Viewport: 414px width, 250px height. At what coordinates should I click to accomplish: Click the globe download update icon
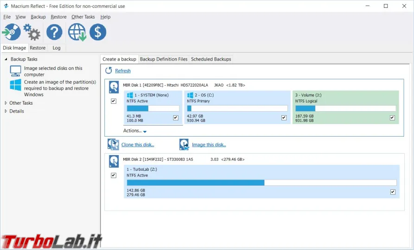click(77, 32)
